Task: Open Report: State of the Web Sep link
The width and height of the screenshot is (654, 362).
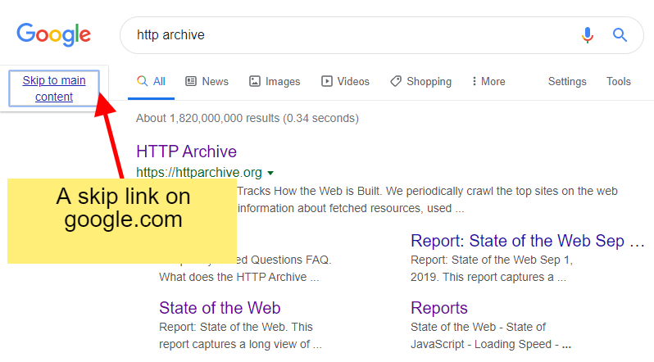Action: (528, 241)
